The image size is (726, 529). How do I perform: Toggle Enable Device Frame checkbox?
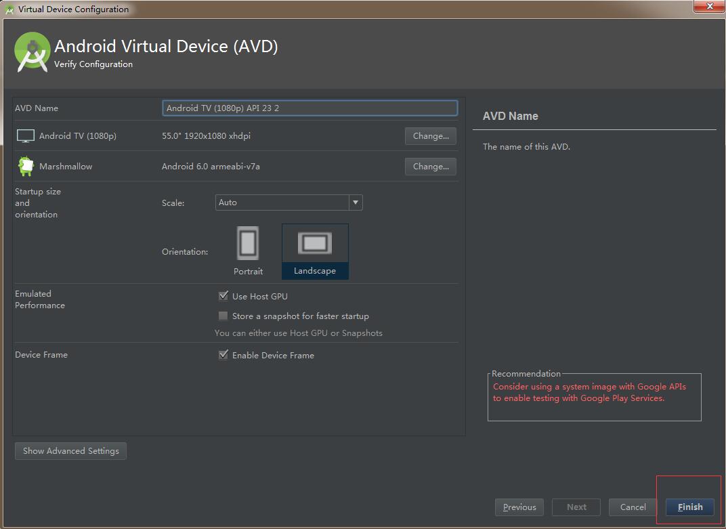(223, 355)
